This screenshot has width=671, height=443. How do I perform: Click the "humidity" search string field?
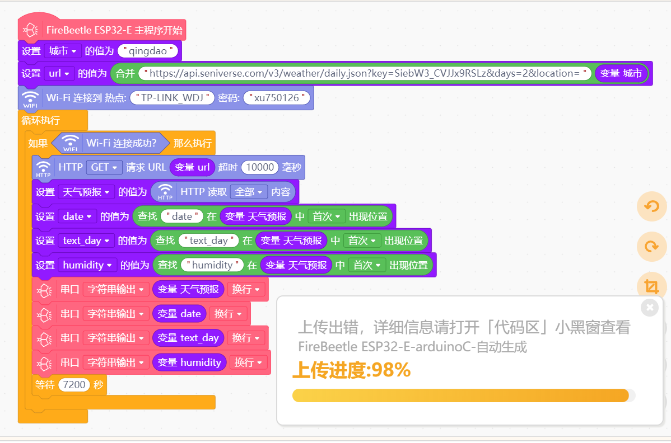(x=212, y=265)
